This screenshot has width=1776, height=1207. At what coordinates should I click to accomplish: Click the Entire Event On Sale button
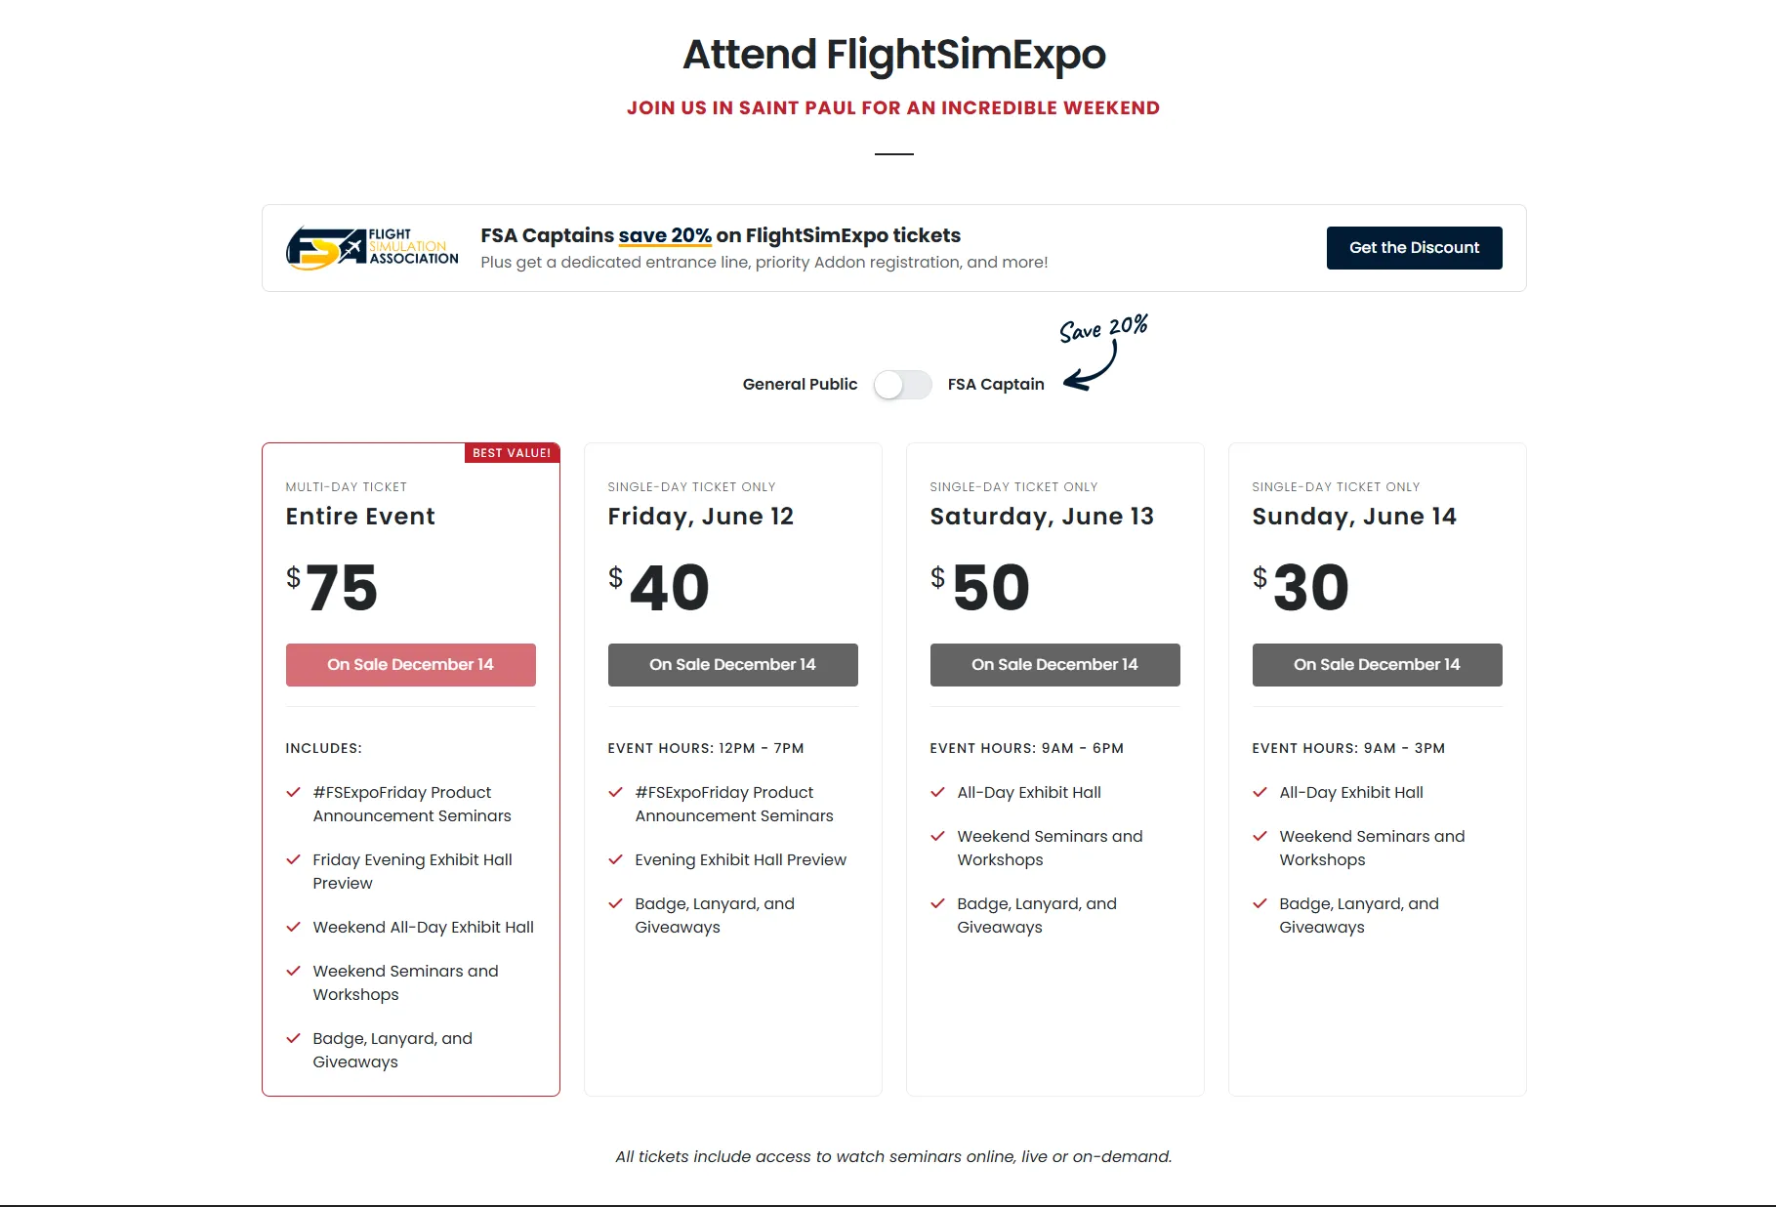410,665
